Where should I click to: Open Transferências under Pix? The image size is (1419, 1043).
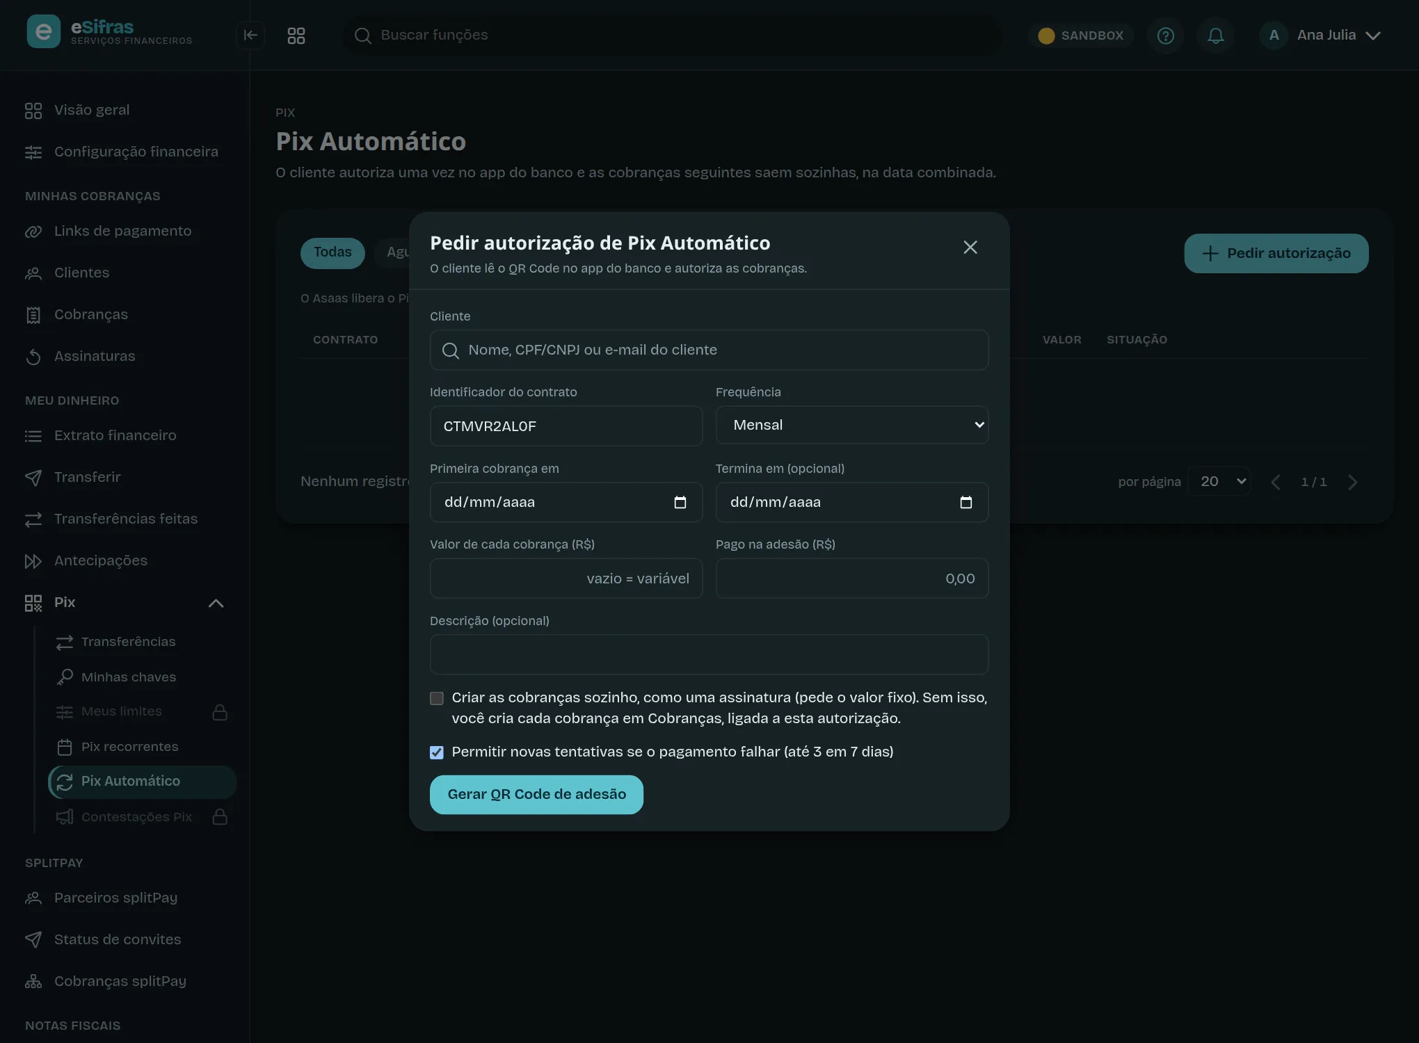142,642
